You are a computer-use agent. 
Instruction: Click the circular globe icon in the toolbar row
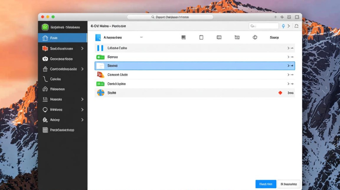tap(255, 37)
